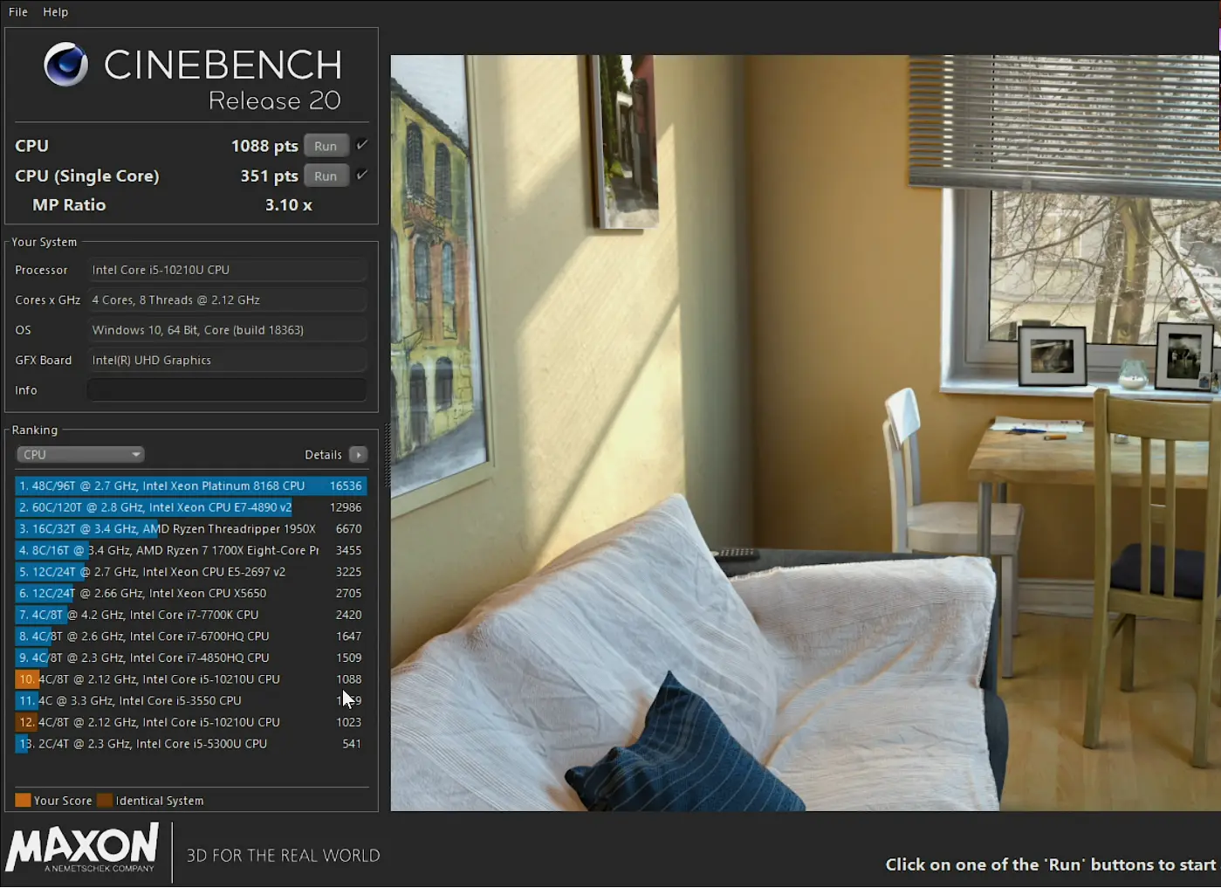Screen dimensions: 1221x888
Task: Click the panel splitter handle beside Ranking
Action: coord(387,454)
